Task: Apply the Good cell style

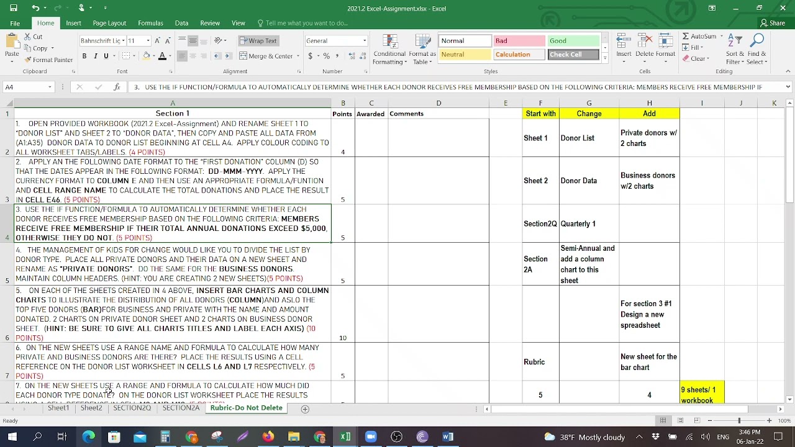Action: coord(573,41)
